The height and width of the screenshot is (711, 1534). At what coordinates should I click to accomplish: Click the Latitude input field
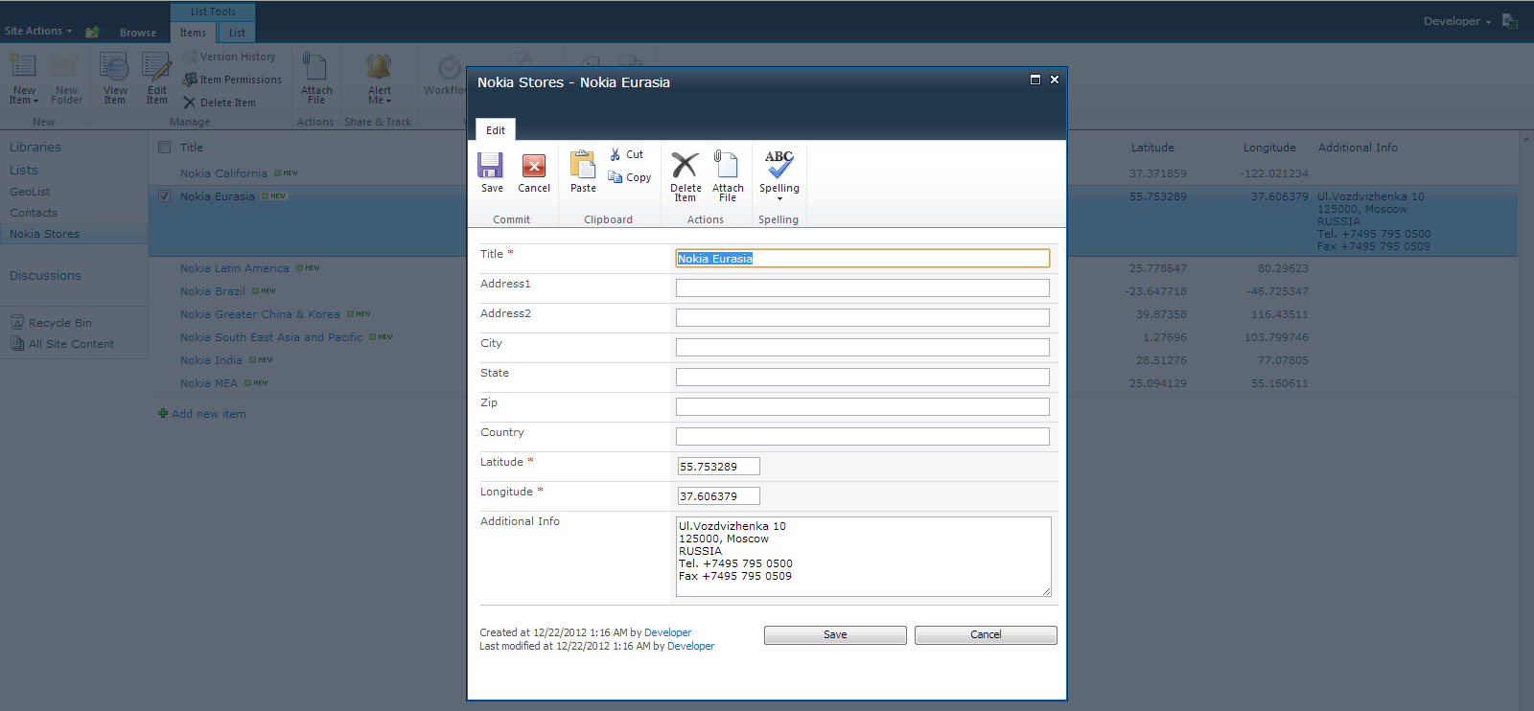(x=719, y=467)
